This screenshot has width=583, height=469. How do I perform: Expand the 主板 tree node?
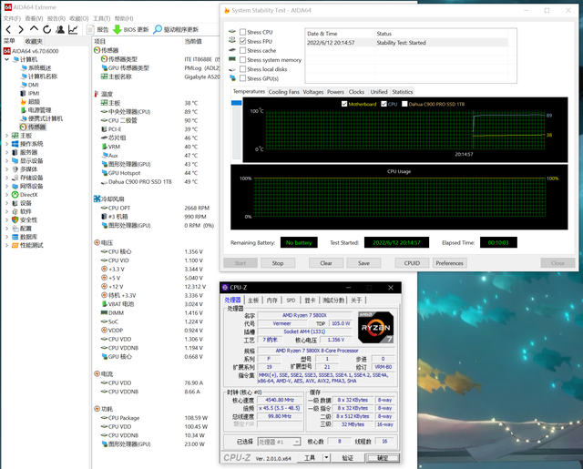pos(6,136)
